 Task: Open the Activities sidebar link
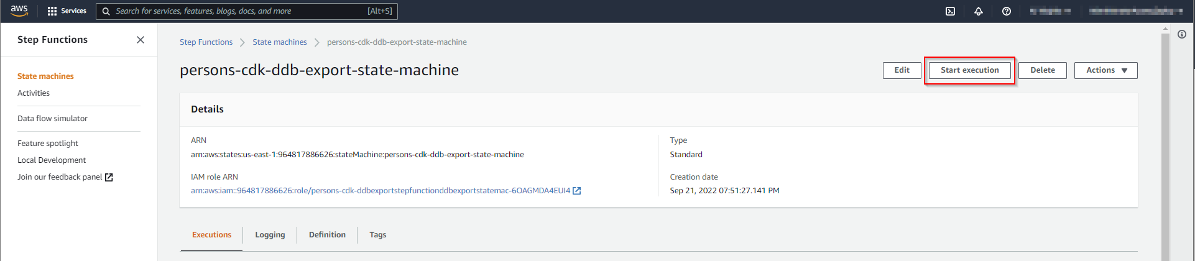pos(34,93)
